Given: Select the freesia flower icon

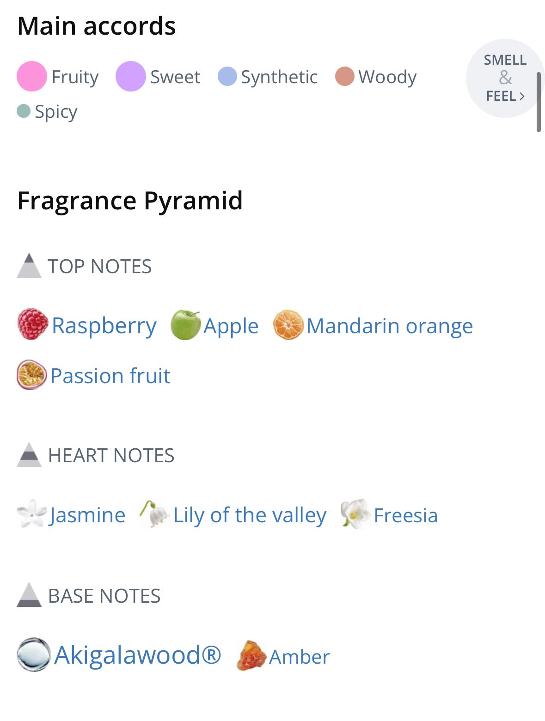Looking at the screenshot, I should click(x=355, y=514).
